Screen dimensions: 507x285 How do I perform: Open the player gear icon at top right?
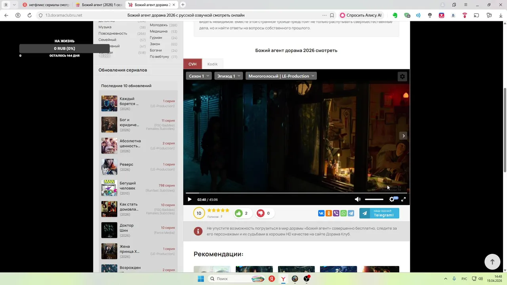click(402, 76)
